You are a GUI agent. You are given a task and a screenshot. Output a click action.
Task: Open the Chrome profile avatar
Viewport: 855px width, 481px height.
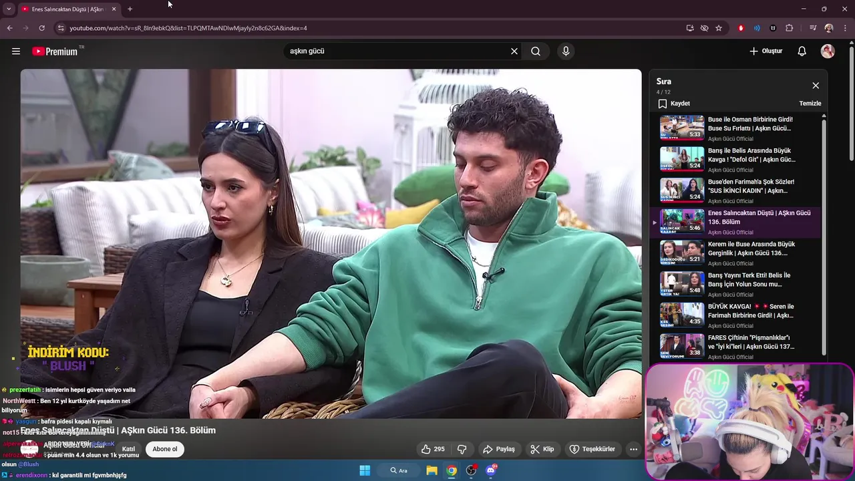click(829, 28)
